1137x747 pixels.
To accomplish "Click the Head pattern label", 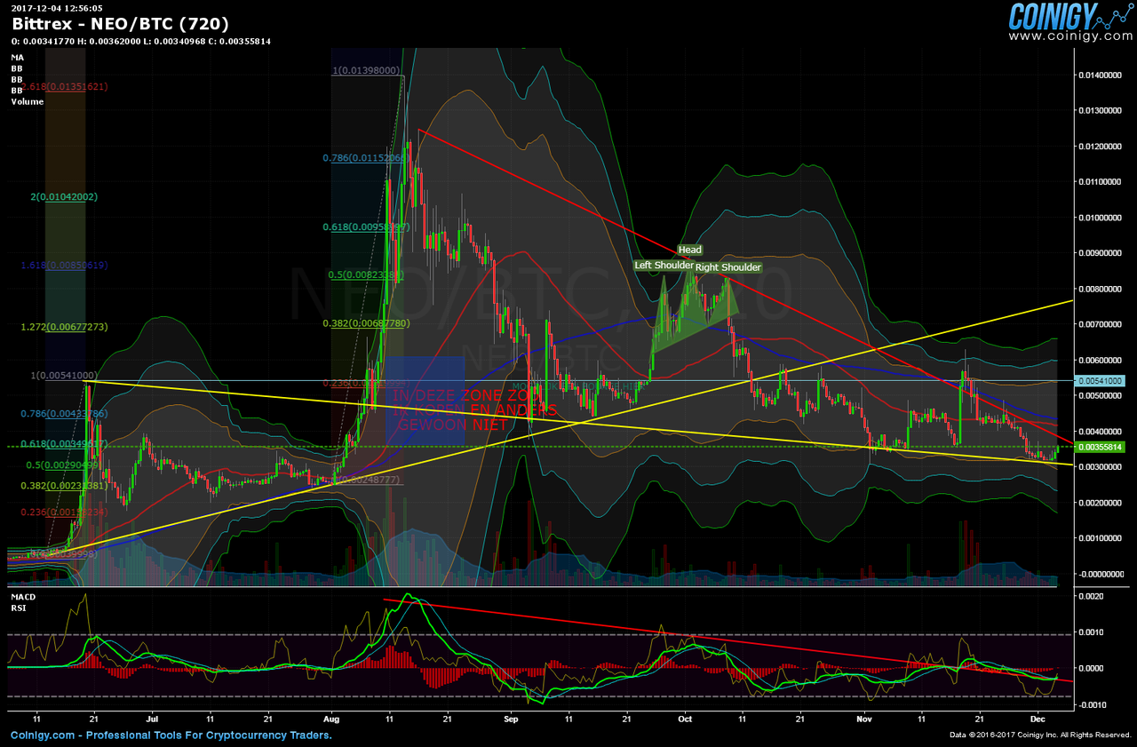I will tap(690, 250).
